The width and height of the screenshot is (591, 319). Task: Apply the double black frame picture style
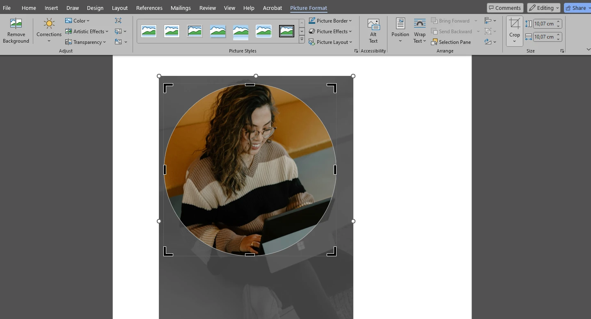click(x=286, y=31)
